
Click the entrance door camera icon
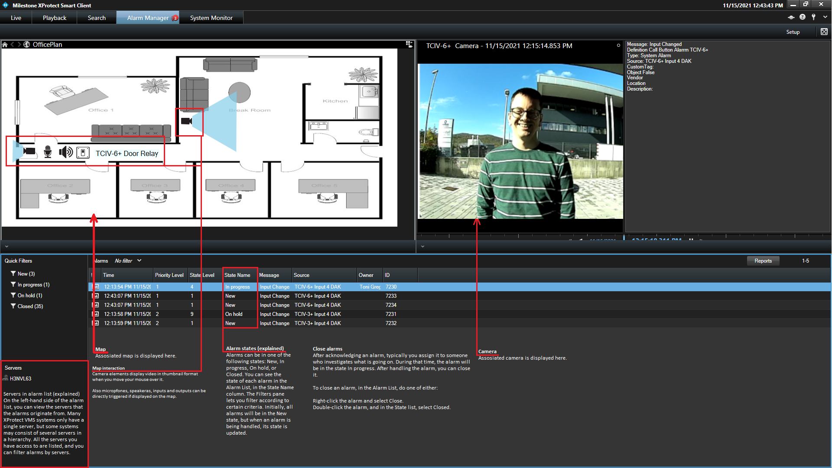click(29, 151)
